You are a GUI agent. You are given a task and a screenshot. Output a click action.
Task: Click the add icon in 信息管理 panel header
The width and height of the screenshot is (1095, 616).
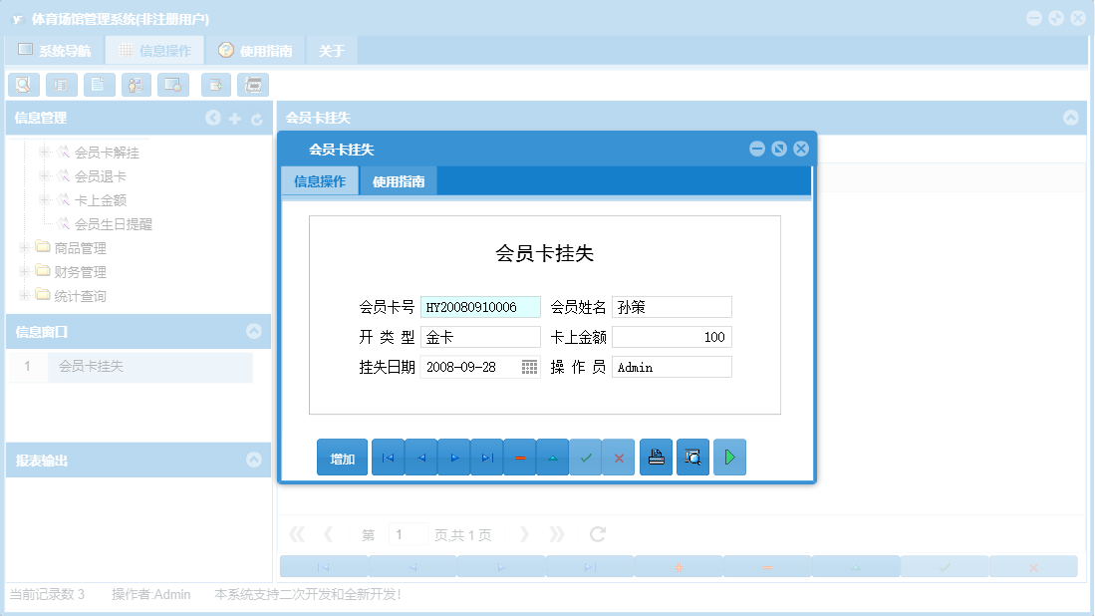pos(234,118)
